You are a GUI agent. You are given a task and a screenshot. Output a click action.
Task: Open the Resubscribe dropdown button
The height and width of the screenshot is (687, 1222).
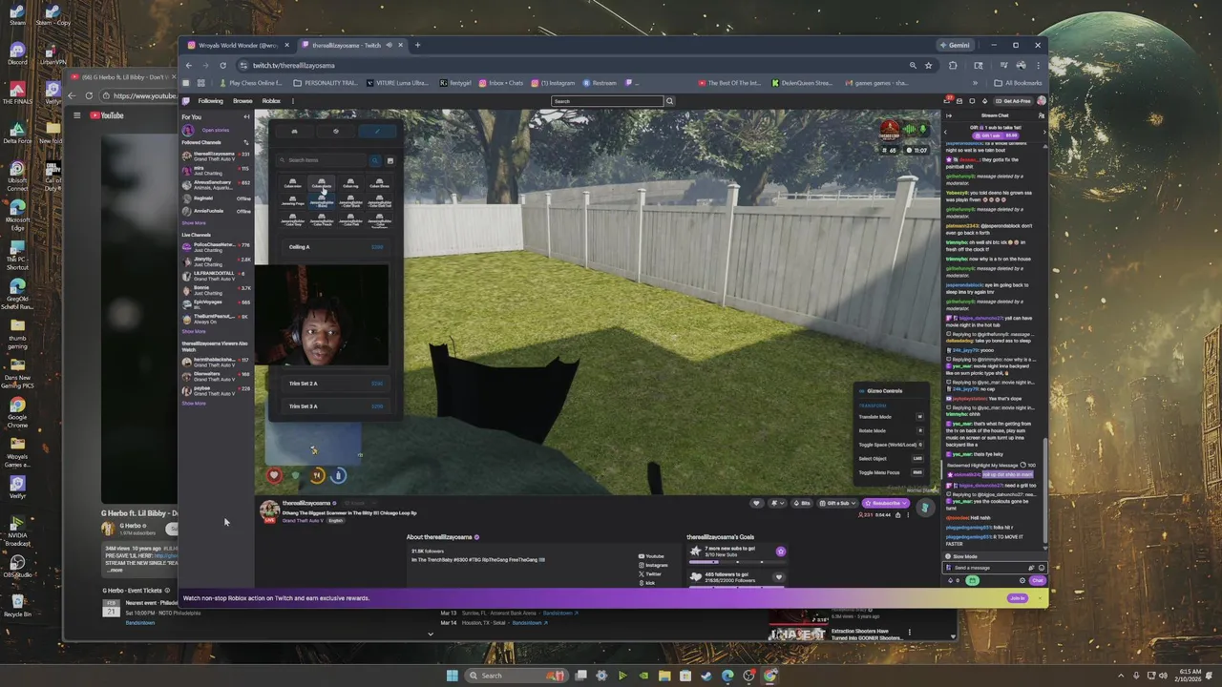(x=885, y=503)
